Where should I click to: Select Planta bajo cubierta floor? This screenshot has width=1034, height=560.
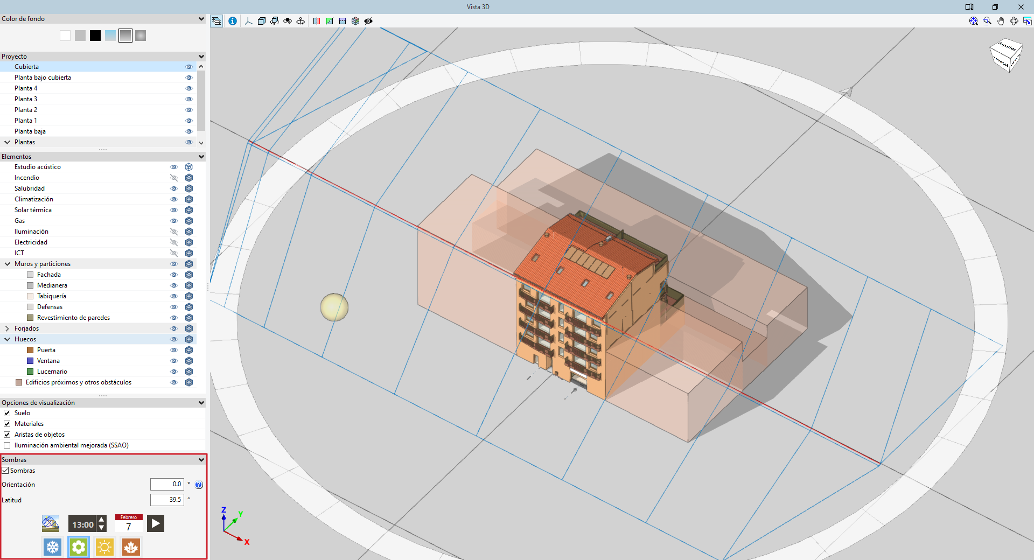pos(43,78)
